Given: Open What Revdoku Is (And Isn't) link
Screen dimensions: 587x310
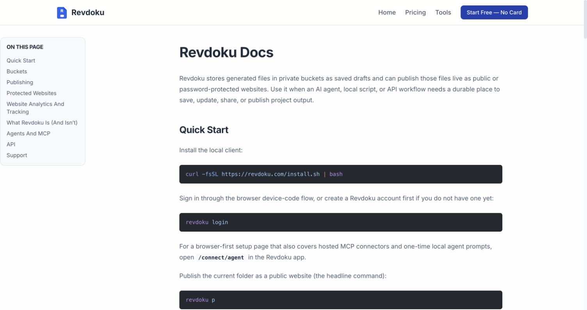Looking at the screenshot, I should [x=42, y=122].
